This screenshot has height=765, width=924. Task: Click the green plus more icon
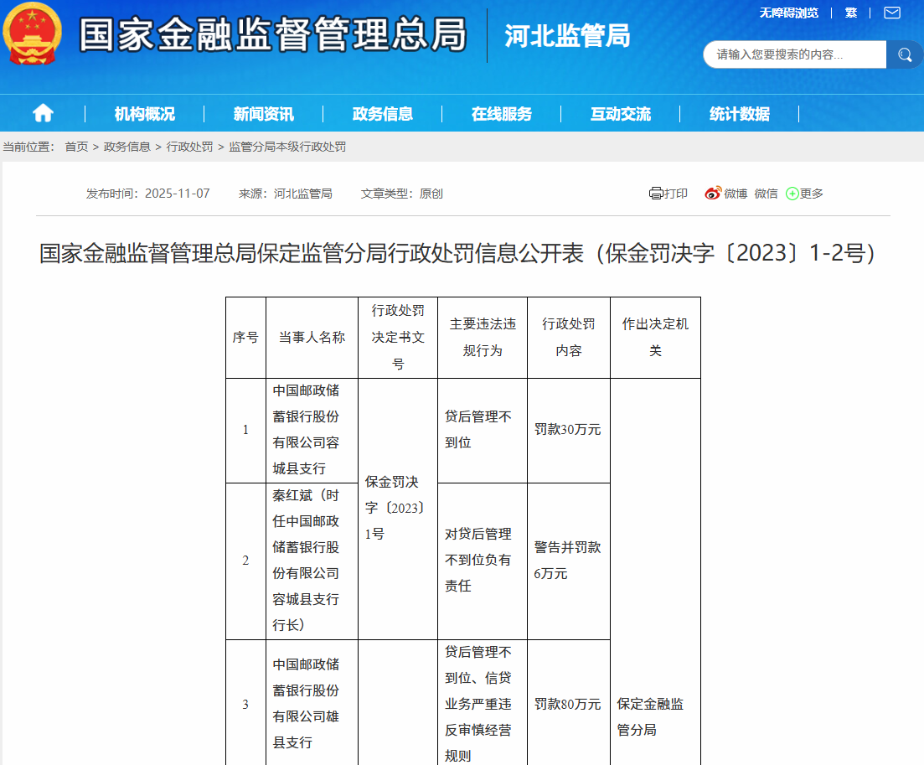tap(792, 194)
